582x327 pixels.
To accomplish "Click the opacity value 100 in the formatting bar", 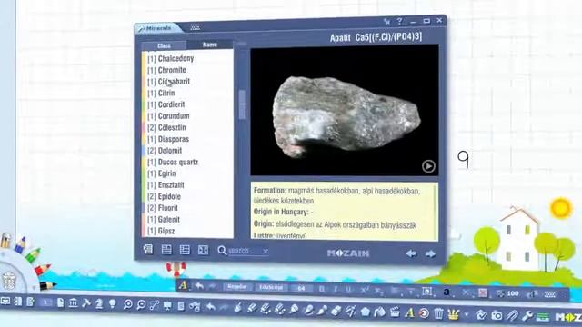I will tap(513, 293).
